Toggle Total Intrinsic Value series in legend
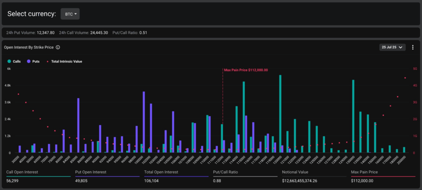Image resolution: width=422 pixels, height=190 pixels. pos(66,62)
